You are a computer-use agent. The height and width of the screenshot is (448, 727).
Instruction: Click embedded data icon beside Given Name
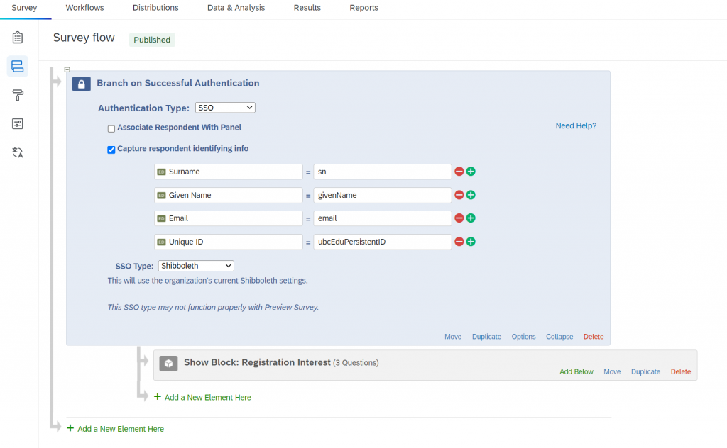pyautogui.click(x=161, y=196)
